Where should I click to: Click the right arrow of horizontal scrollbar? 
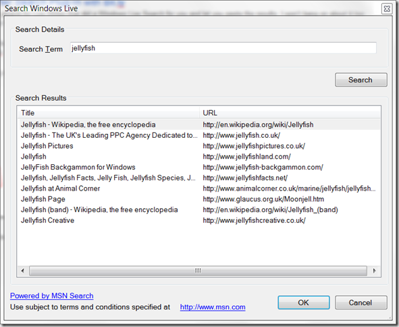pyautogui.click(x=374, y=270)
